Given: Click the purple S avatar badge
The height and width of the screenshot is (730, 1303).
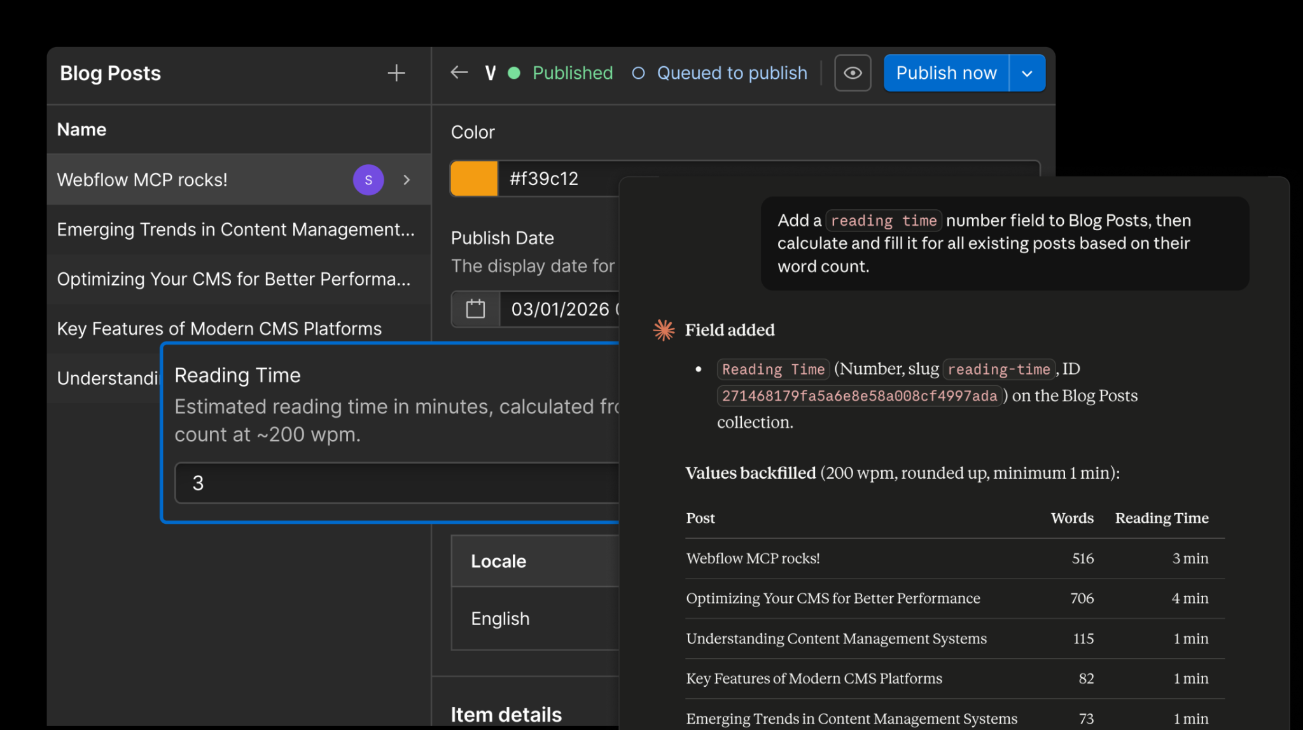Looking at the screenshot, I should pos(368,180).
